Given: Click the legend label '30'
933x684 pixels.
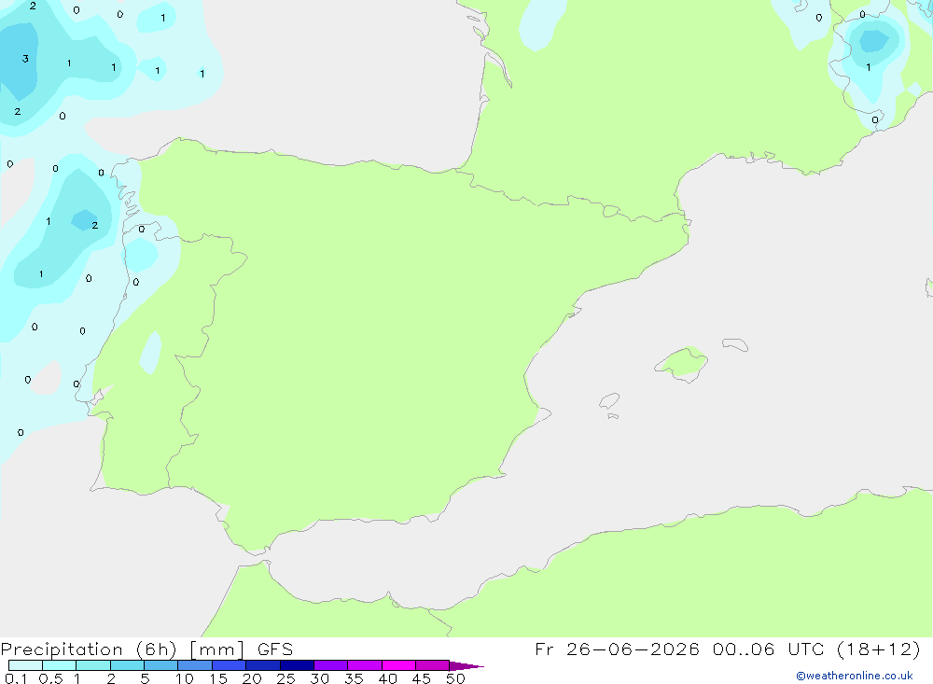Looking at the screenshot, I should tap(320, 678).
